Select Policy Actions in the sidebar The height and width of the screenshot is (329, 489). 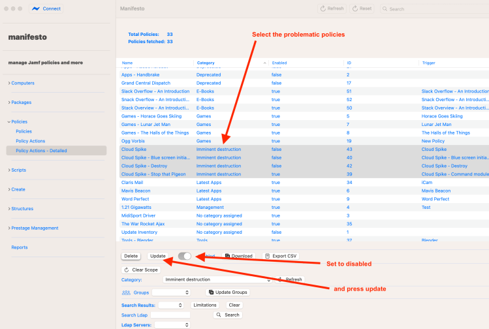(30, 141)
